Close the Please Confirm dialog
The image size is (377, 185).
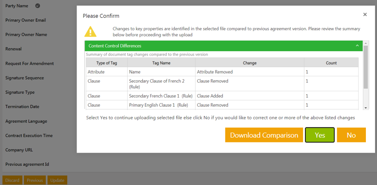point(365,14)
